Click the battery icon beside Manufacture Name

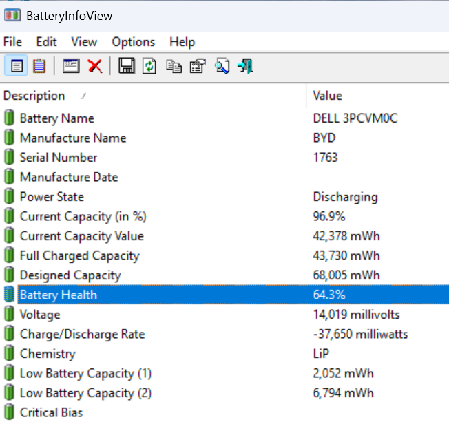9,137
